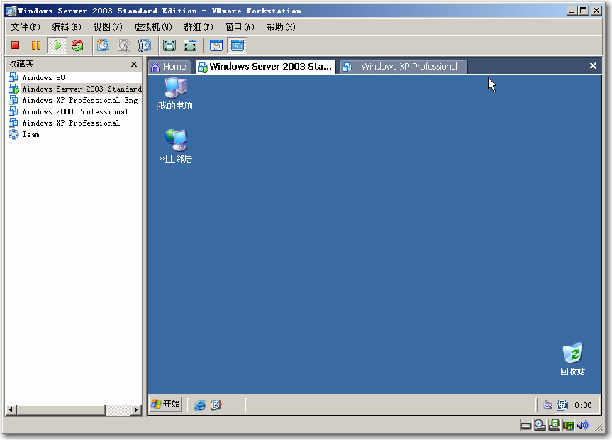Viewport: 612px width, 440px height.
Task: Select Windows XP Professional Eng in favorites
Action: 79,100
